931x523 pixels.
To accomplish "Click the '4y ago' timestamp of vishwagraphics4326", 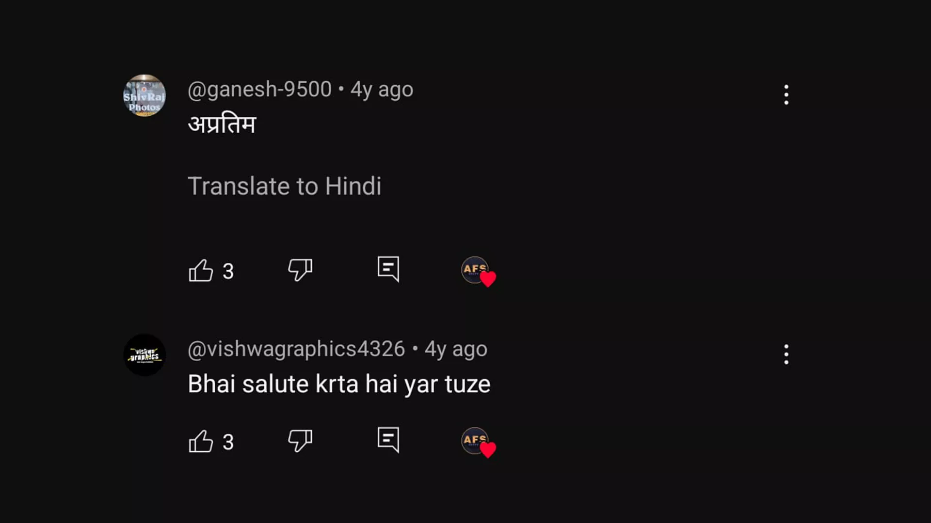I will click(456, 349).
